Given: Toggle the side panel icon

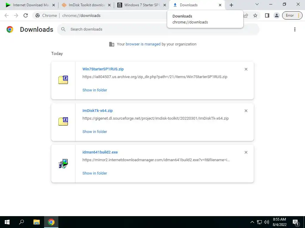Looking at the screenshot, I should [267, 15].
